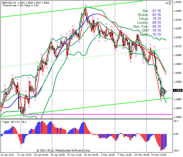Click time axis label '14 May 20:00'
This screenshot has height=157, width=183.
coord(158,155)
